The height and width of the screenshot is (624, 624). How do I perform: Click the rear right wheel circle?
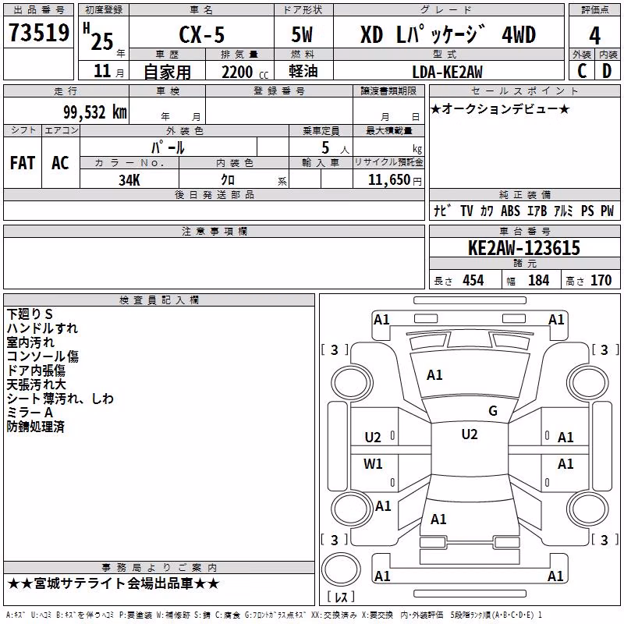(x=588, y=509)
